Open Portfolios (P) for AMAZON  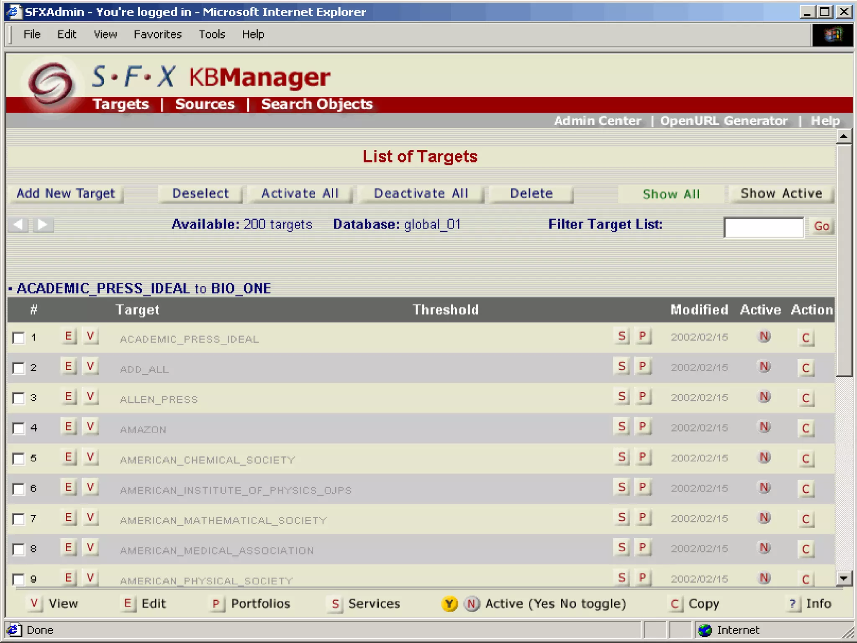tap(643, 427)
